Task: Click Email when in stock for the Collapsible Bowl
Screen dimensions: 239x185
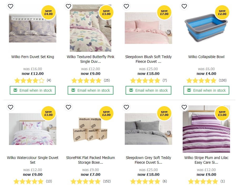Action: point(206,90)
